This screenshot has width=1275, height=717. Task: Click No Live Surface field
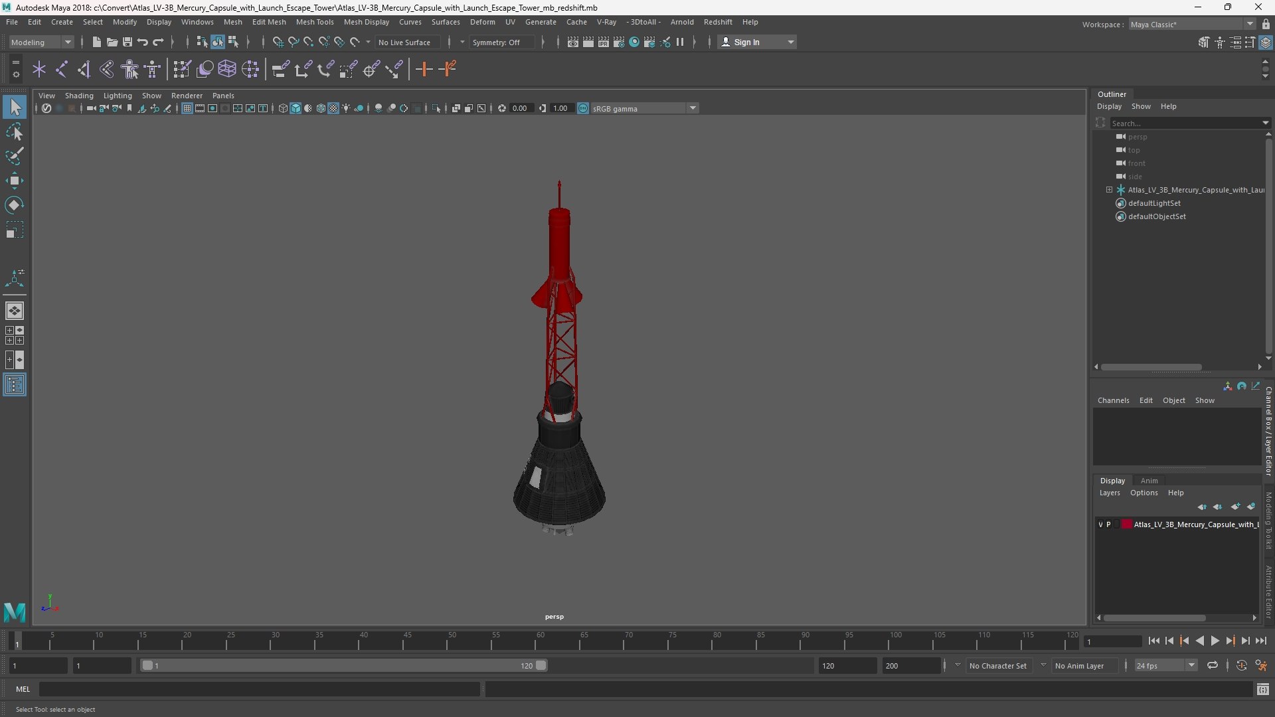pyautogui.click(x=406, y=42)
